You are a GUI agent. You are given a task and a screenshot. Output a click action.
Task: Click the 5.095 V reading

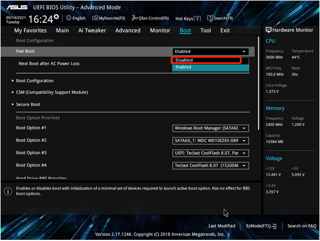[x=298, y=175]
